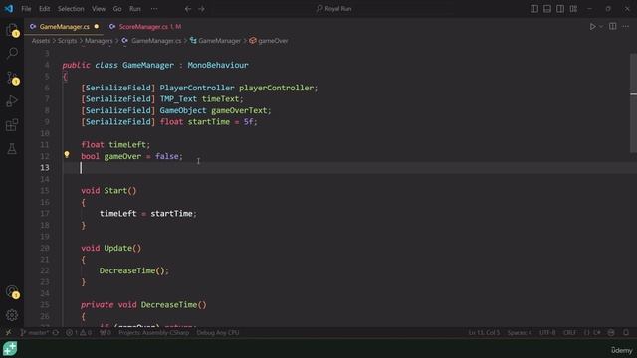Select language mode C# in status bar
The image size is (637, 358).
pyautogui.click(x=597, y=333)
